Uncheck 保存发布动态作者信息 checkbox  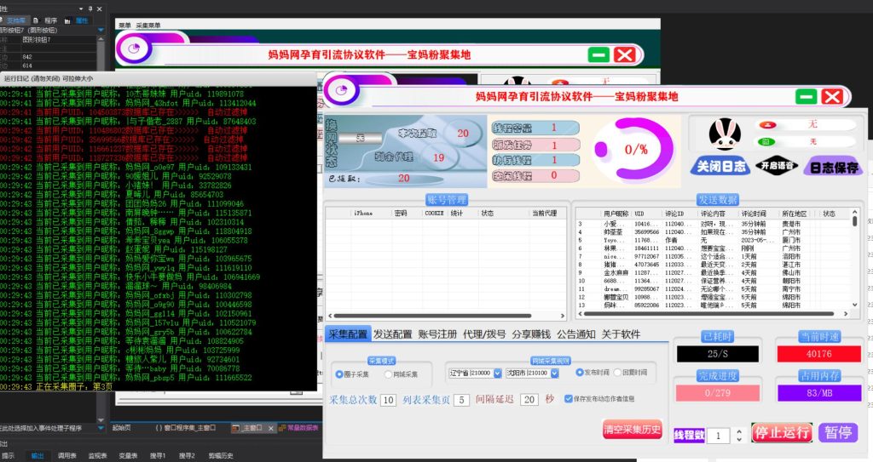pyautogui.click(x=569, y=398)
